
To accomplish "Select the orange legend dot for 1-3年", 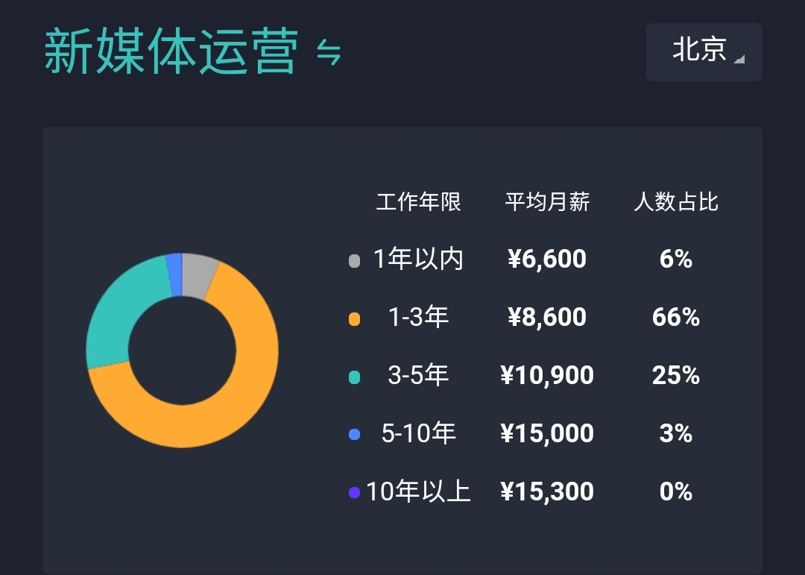I will tap(353, 318).
